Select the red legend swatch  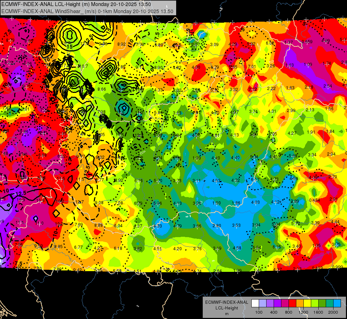292,303
